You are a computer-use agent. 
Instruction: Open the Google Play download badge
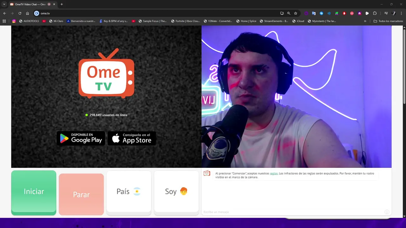click(81, 138)
